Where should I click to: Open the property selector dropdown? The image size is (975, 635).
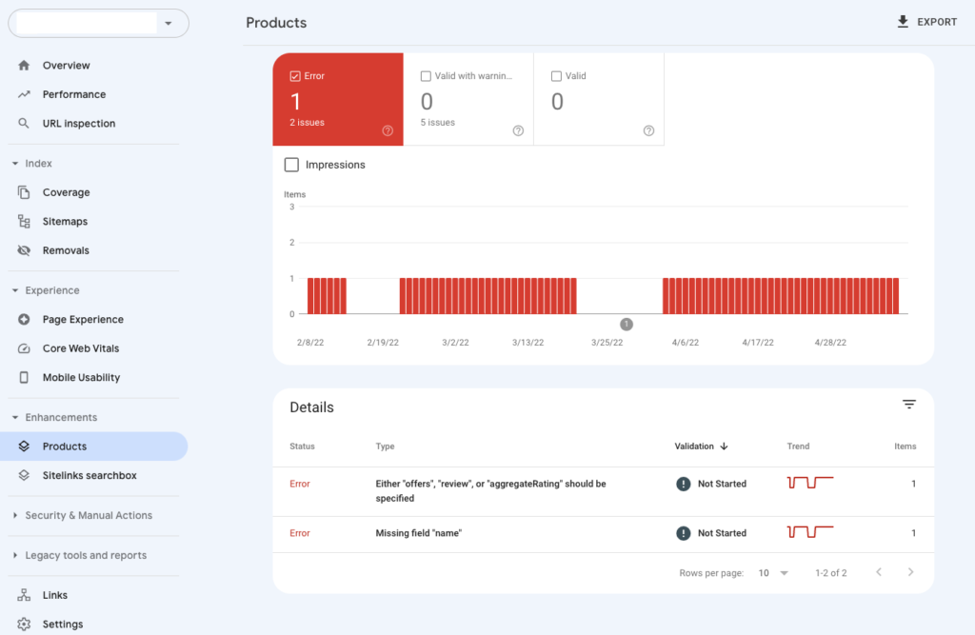tap(168, 24)
